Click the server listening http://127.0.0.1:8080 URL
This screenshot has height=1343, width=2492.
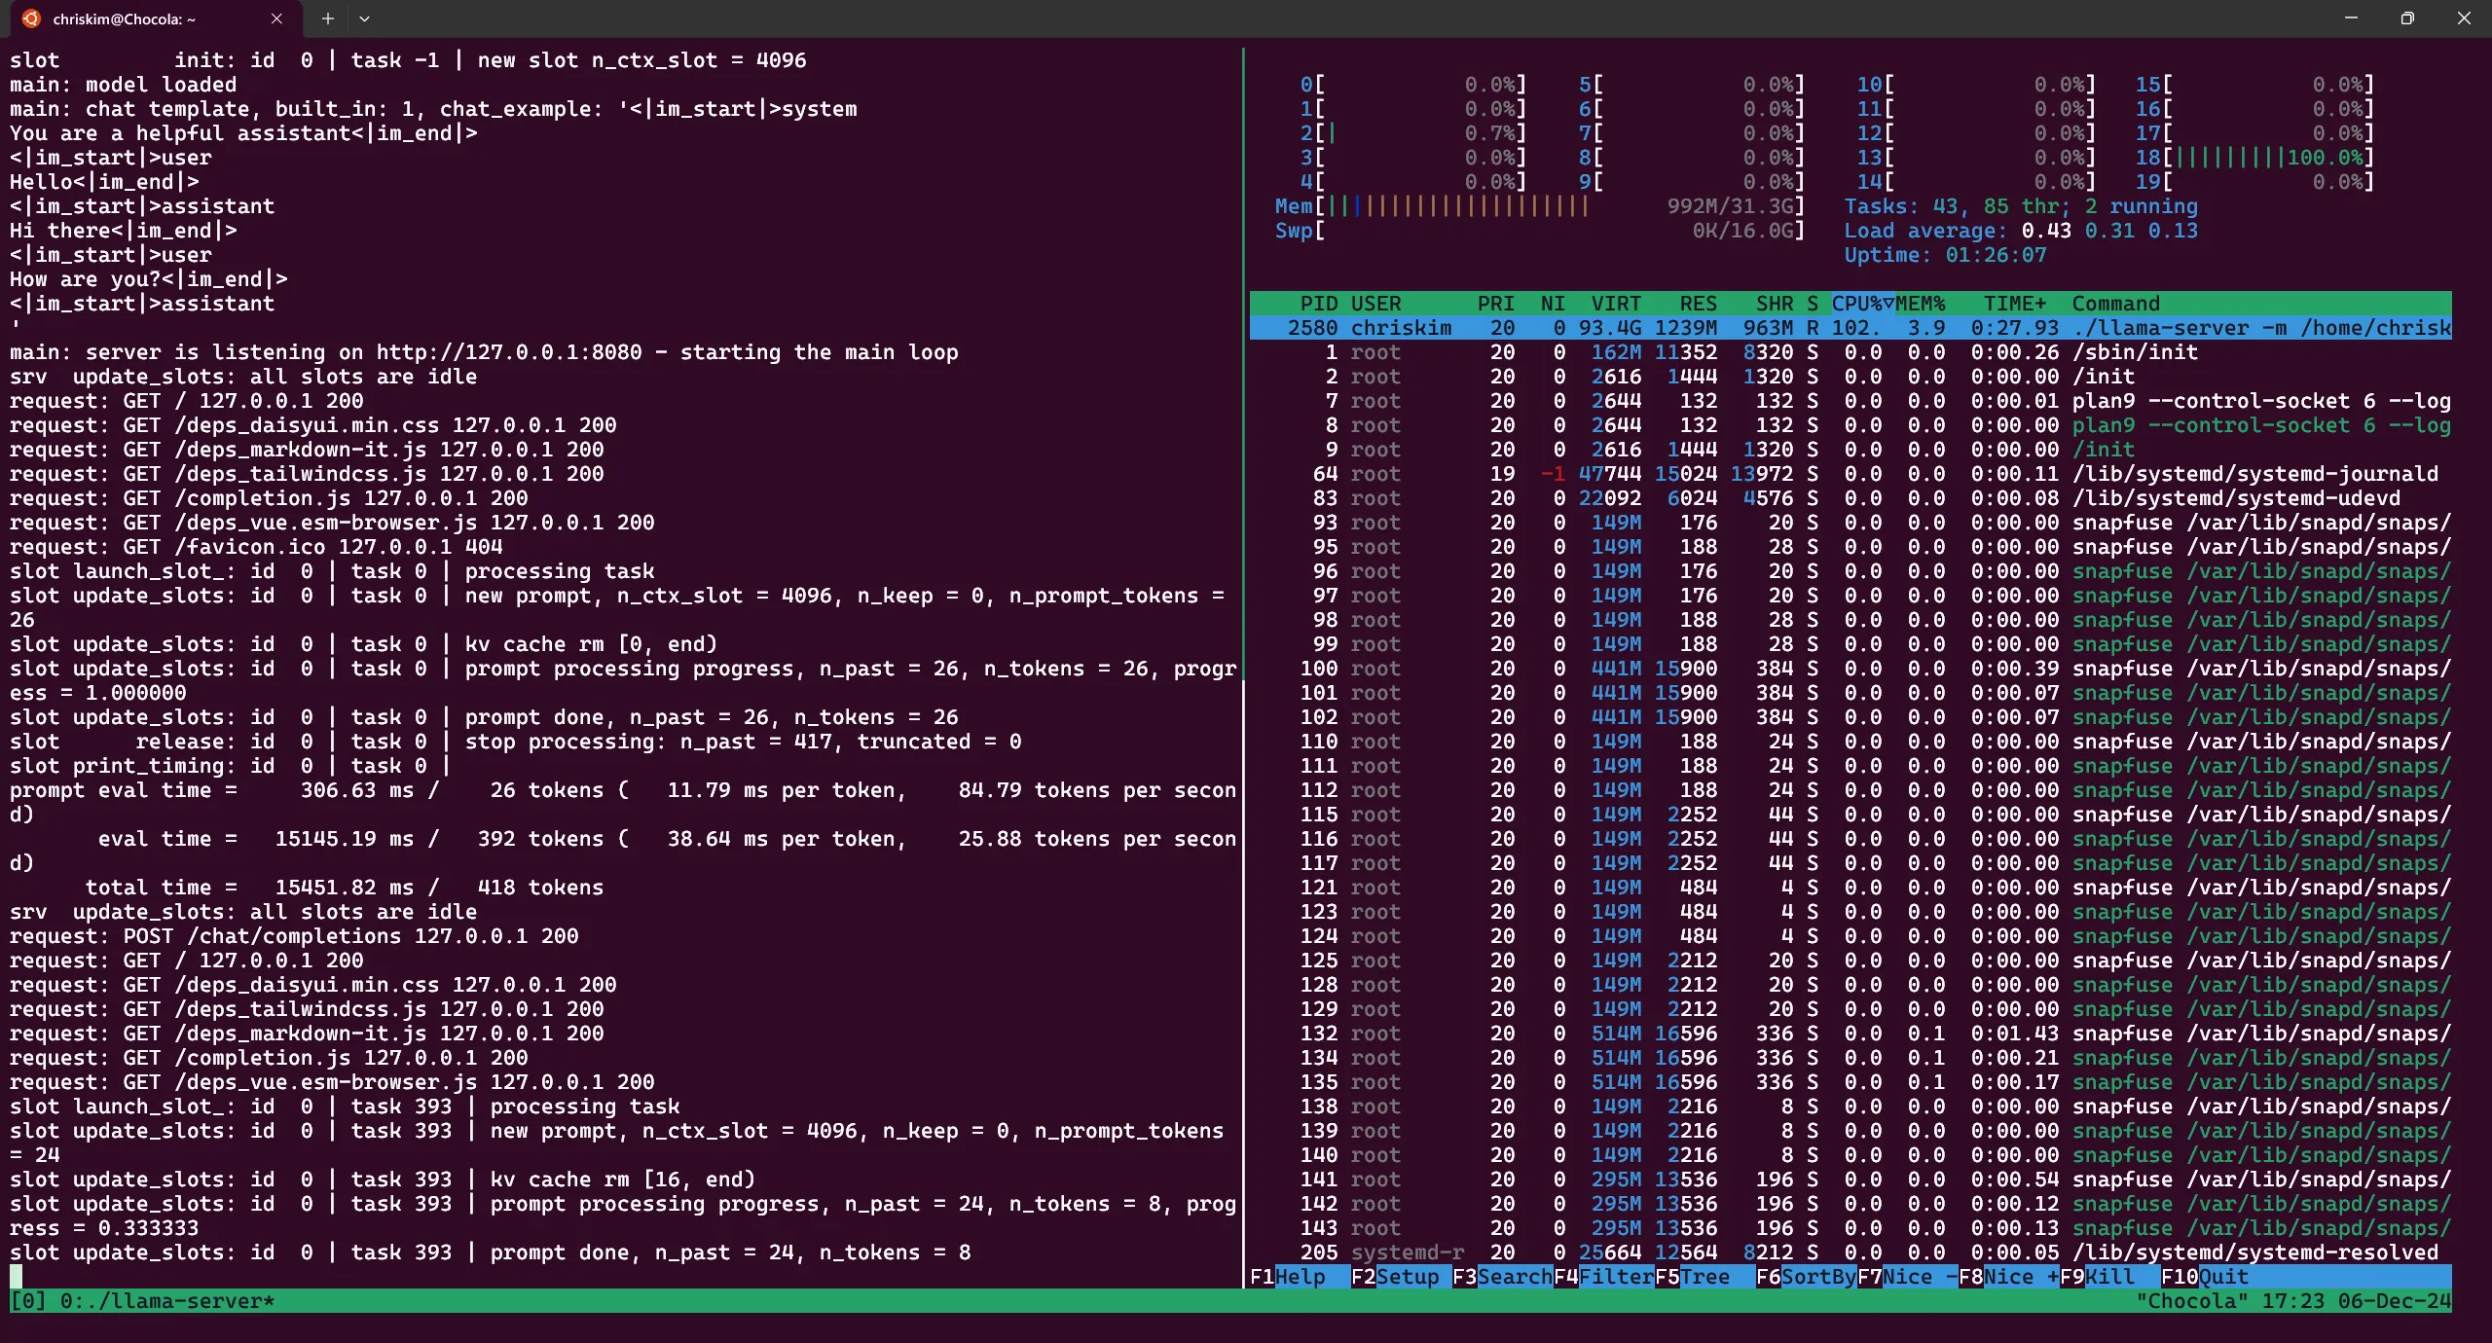click(x=509, y=352)
